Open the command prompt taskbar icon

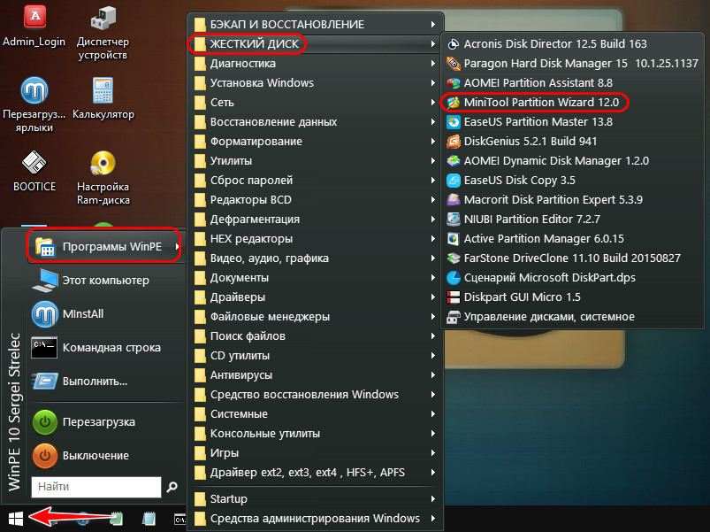click(179, 520)
